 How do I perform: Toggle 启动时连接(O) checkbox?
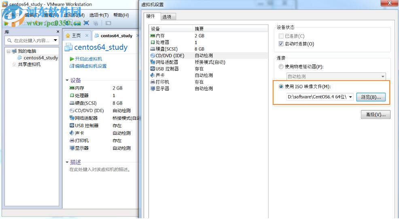[281, 44]
